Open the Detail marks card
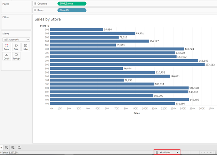Screen dimensions: 217x155 tap(7, 57)
